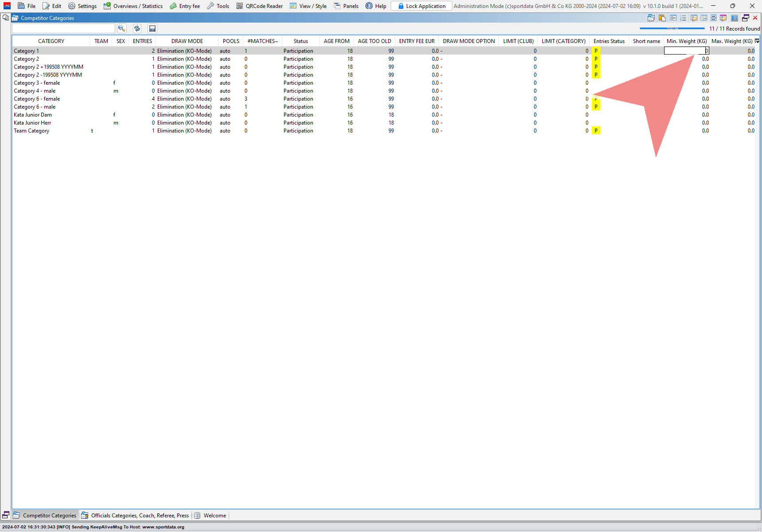Click the refresh arrows icon

[x=137, y=28]
